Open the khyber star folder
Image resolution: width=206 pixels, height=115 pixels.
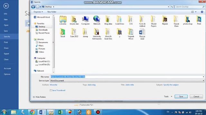(74, 20)
